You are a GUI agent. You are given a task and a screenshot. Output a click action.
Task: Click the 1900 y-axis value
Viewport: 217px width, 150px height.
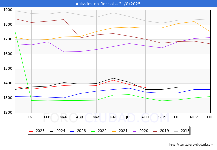8,10
